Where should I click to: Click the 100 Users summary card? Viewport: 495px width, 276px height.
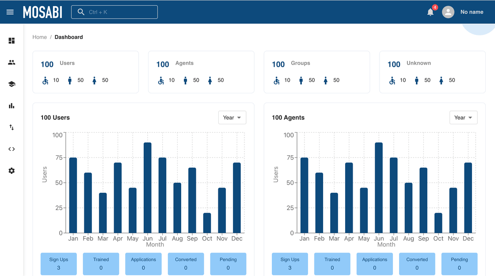pyautogui.click(x=86, y=72)
